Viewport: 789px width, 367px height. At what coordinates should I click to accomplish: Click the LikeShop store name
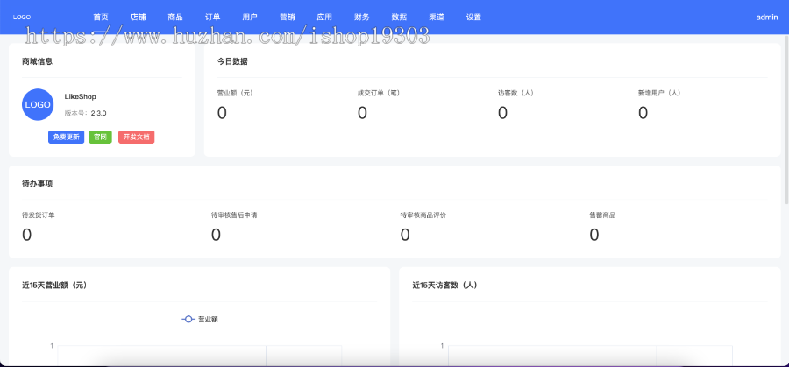[80, 96]
